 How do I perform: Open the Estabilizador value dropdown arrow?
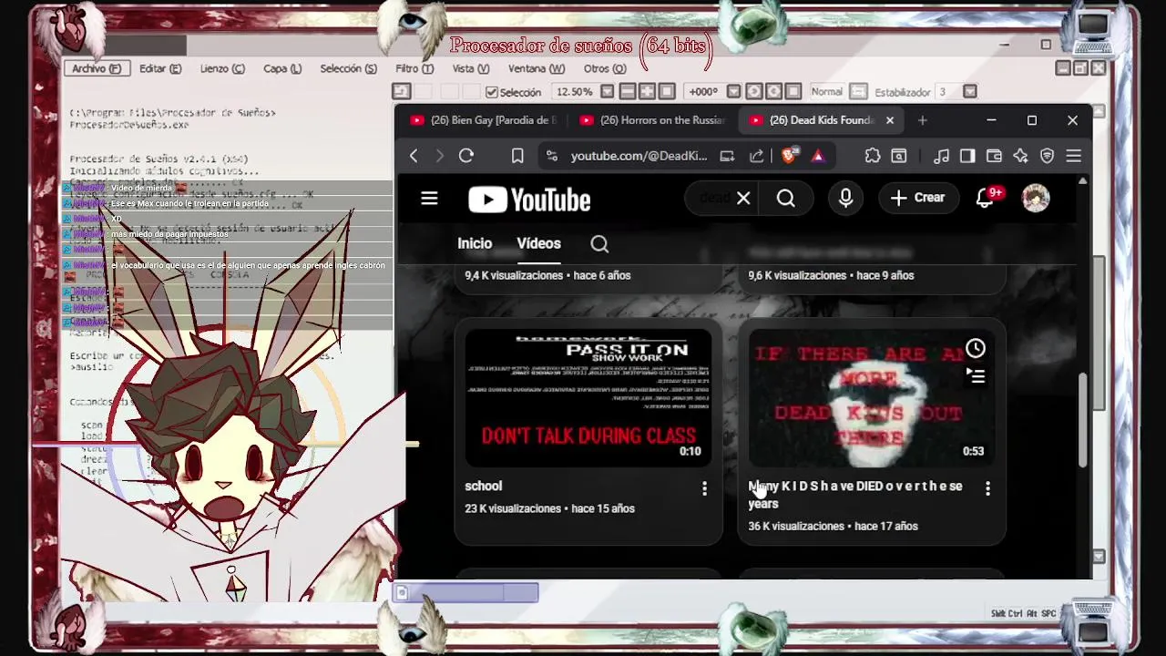tap(970, 92)
